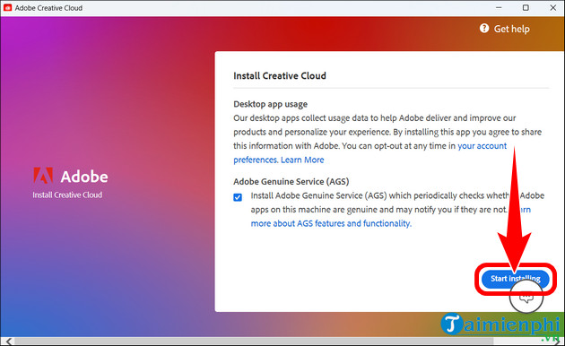The width and height of the screenshot is (565, 346).
Task: Open 'more about AGS features and functionality' link
Action: (x=331, y=223)
